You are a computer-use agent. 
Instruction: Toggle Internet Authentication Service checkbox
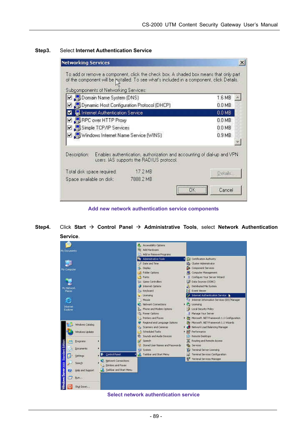coord(70,113)
